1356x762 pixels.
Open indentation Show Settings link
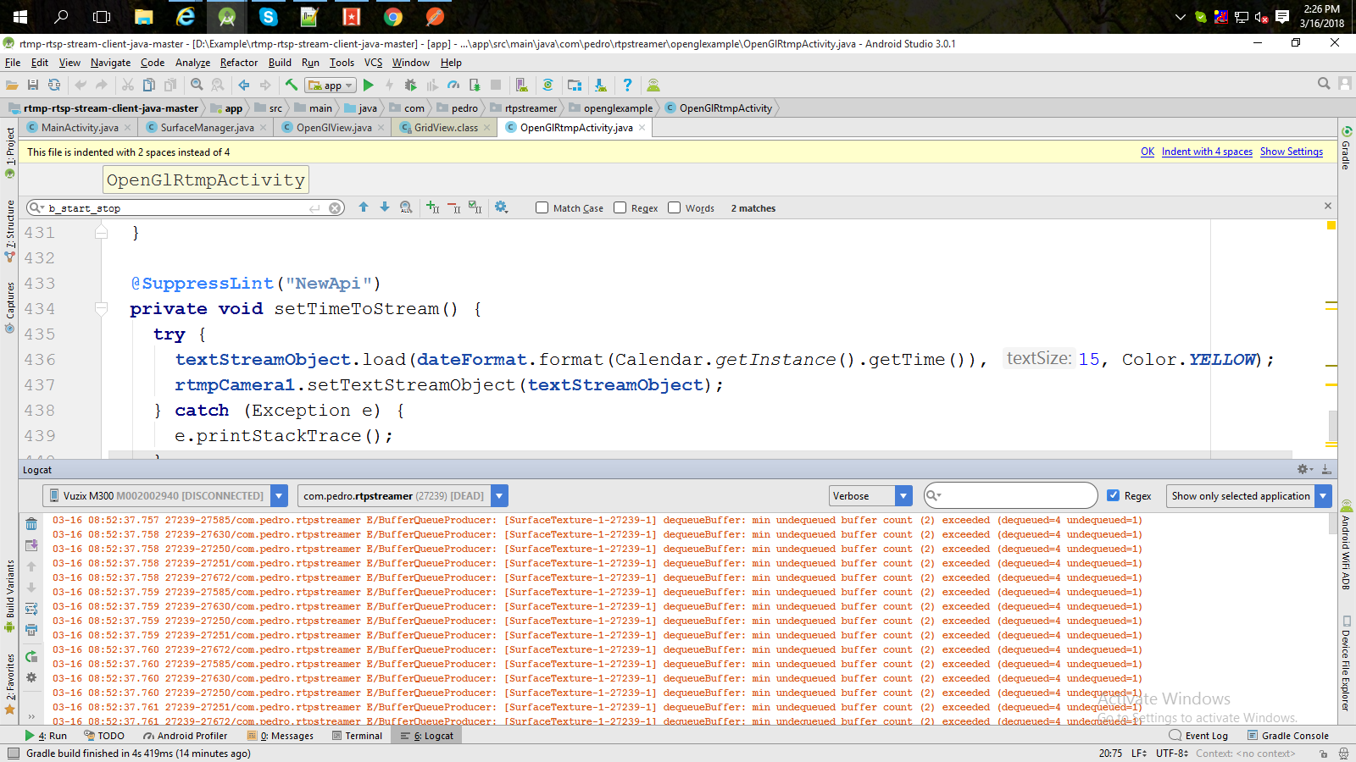point(1291,152)
